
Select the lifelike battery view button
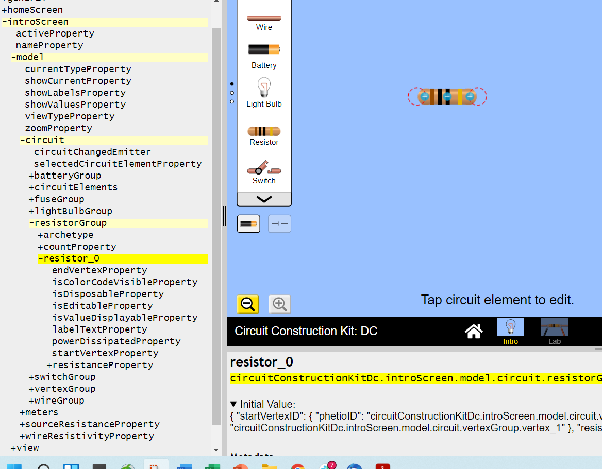(248, 223)
